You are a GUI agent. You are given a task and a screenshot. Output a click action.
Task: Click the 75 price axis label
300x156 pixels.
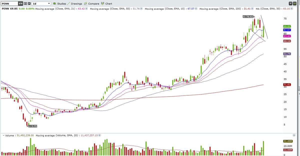coord(285,19)
